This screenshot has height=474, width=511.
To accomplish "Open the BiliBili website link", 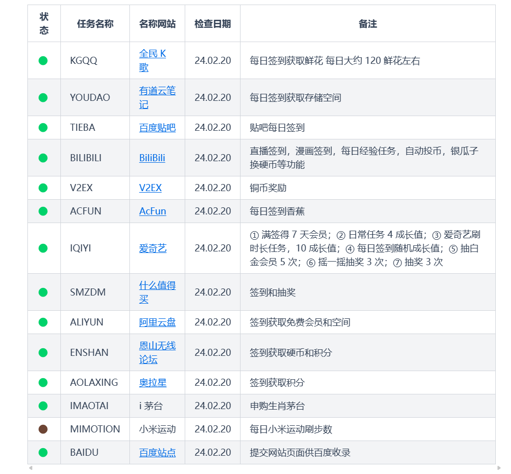I will pyautogui.click(x=153, y=158).
